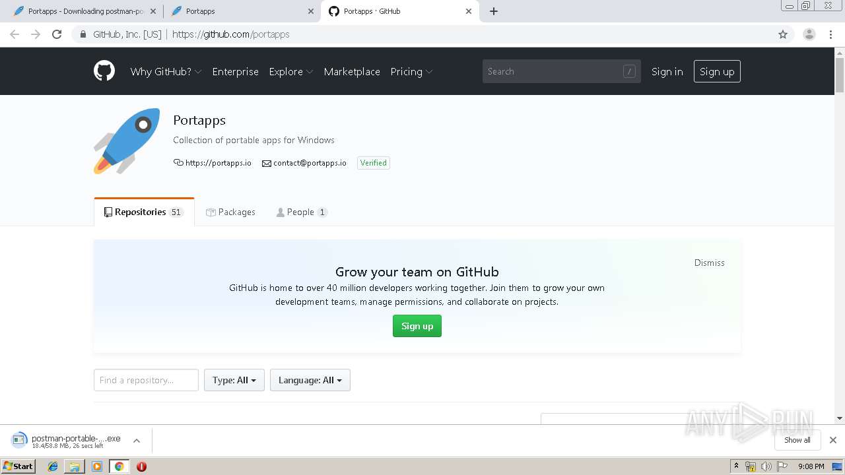Click Chrome icon in the taskbar
Screen dimensions: 845x475
[x=119, y=466]
